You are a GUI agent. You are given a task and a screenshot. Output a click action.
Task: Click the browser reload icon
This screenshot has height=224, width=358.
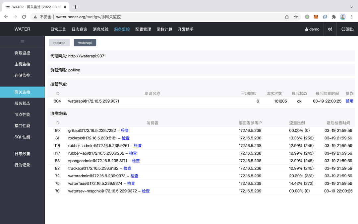click(x=24, y=17)
